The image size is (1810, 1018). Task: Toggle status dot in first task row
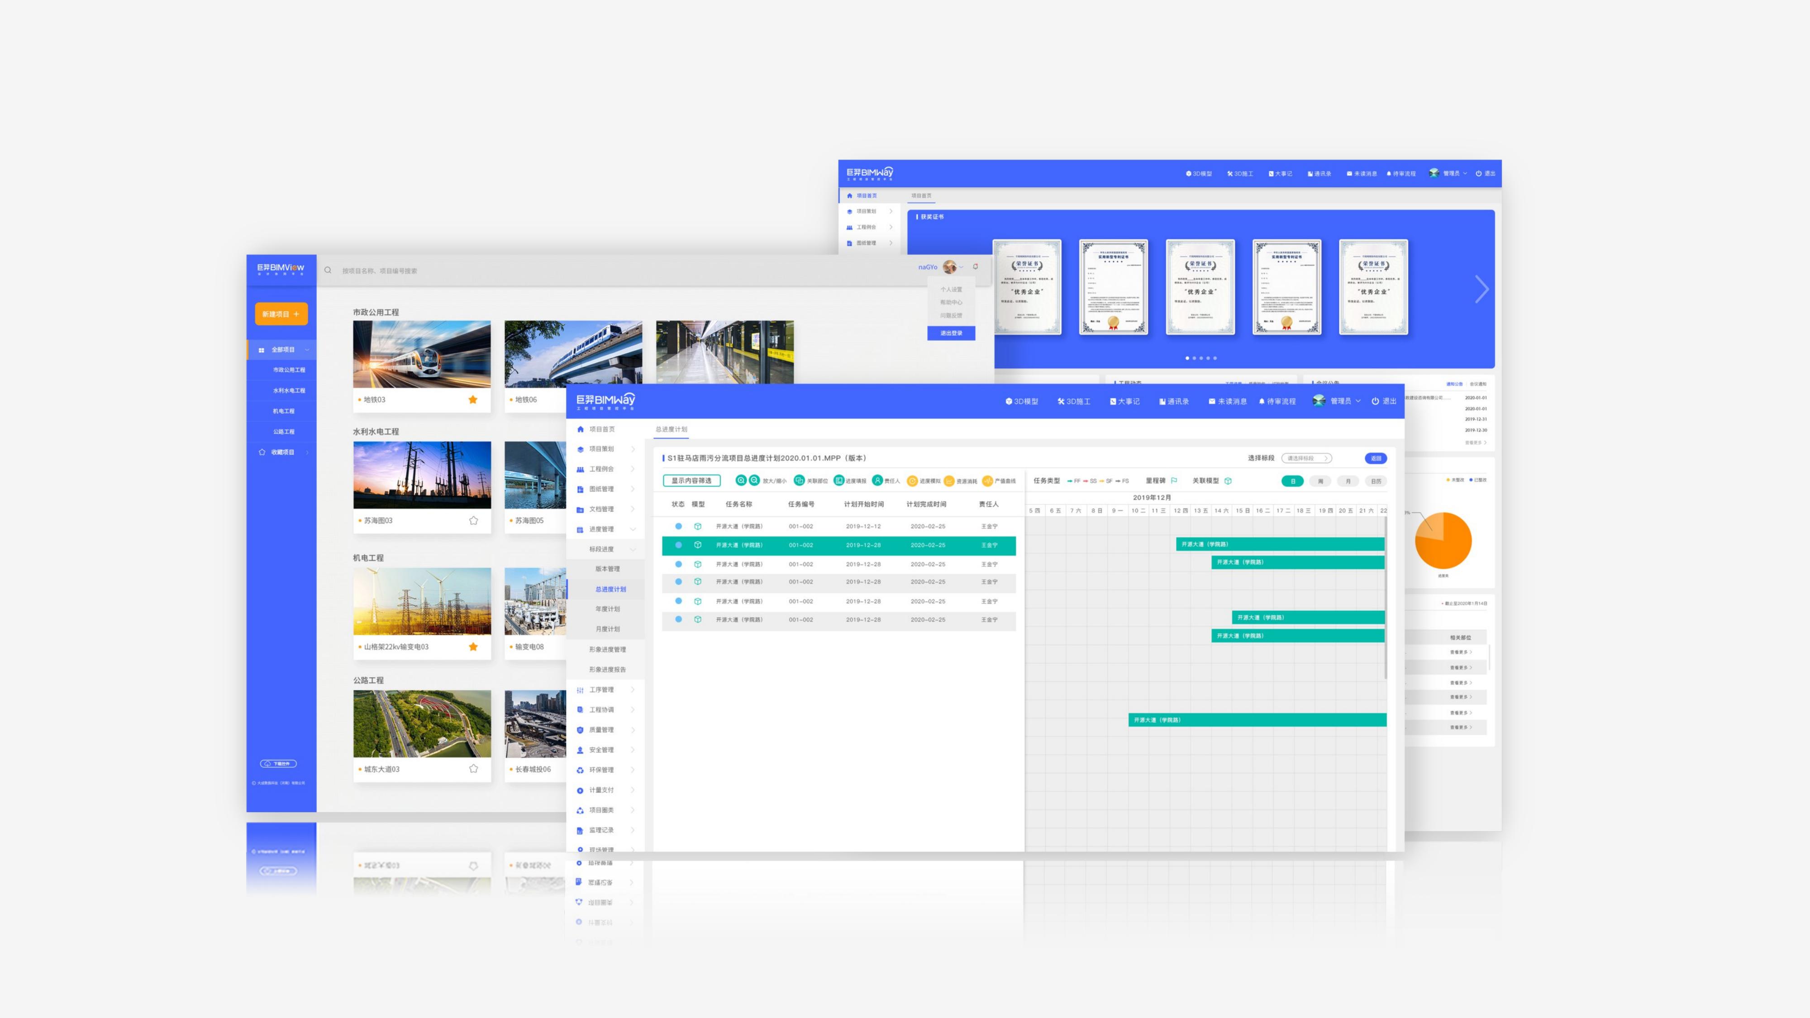click(678, 526)
